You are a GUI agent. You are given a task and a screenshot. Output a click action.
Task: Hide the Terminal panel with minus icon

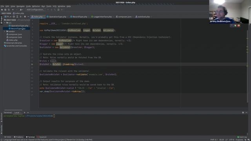(246, 112)
